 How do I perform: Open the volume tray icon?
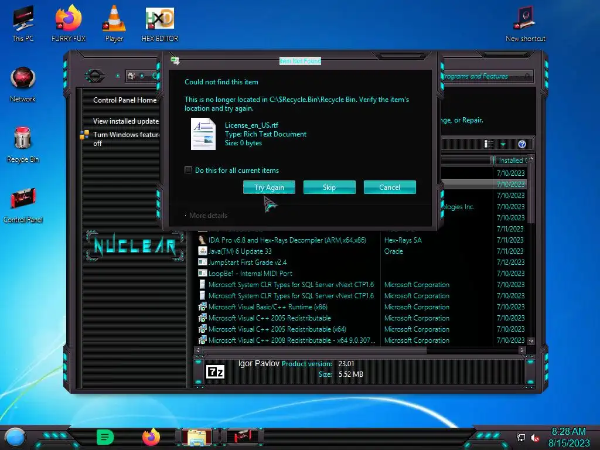pos(534,437)
